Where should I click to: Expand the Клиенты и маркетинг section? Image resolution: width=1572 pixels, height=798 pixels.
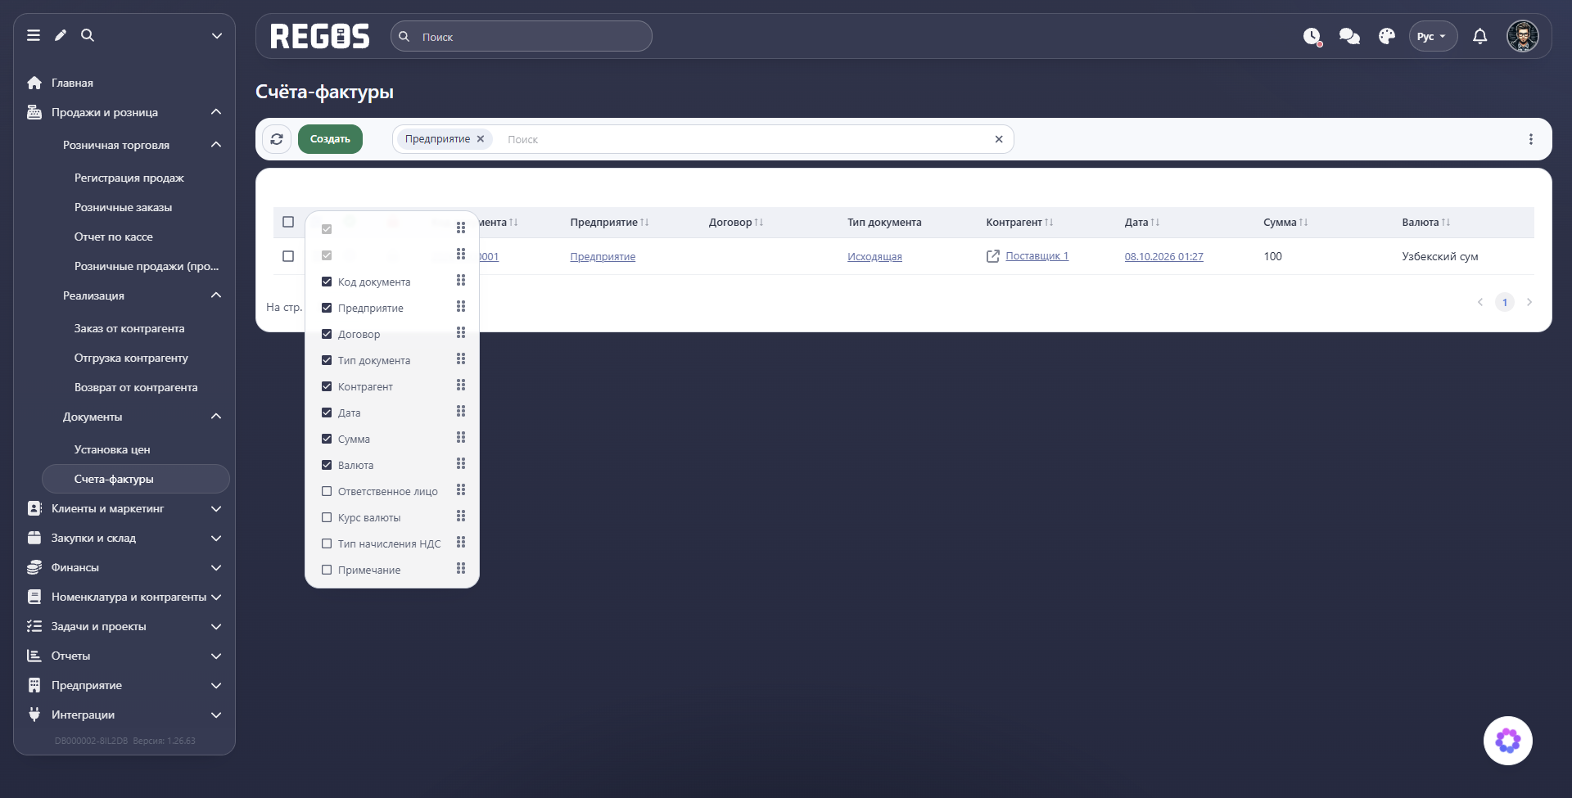[x=216, y=508]
